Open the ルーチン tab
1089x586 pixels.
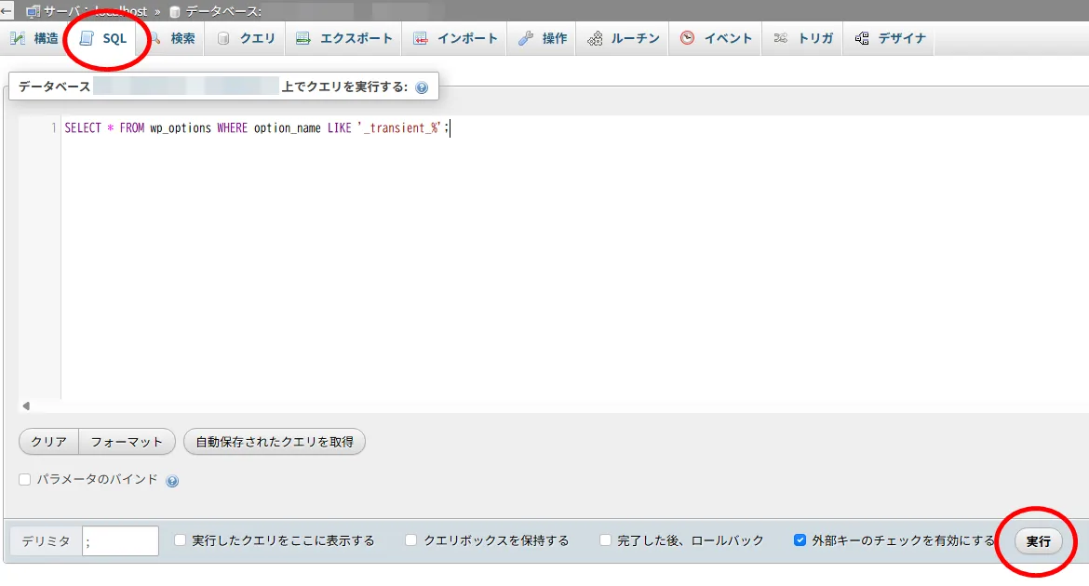point(624,38)
